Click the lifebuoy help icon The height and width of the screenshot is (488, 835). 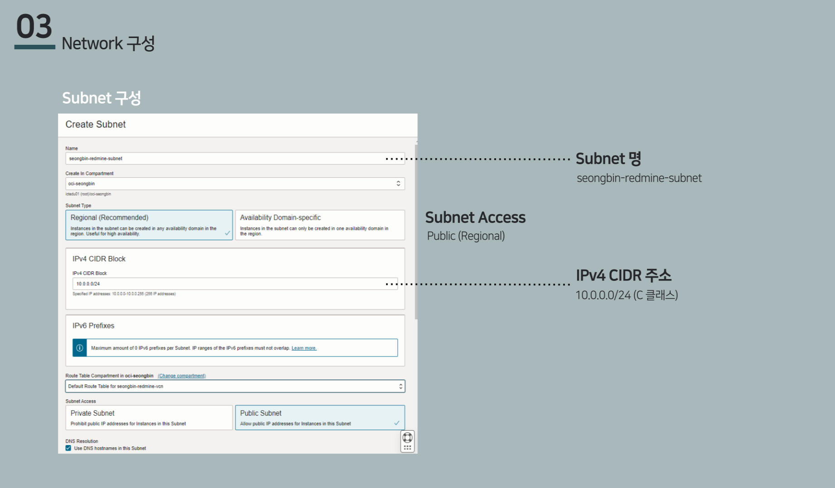(x=407, y=437)
